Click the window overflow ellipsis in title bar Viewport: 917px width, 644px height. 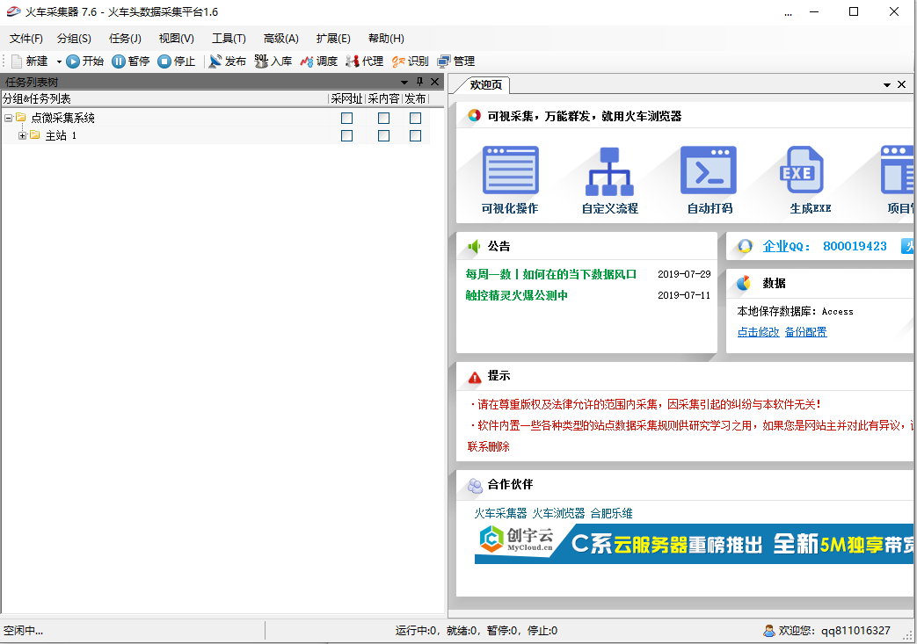[x=789, y=13]
